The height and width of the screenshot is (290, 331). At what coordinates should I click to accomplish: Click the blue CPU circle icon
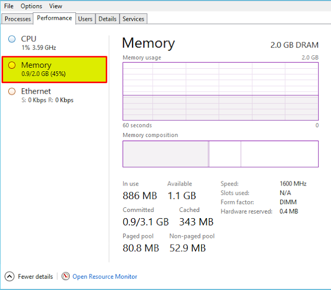(12, 39)
